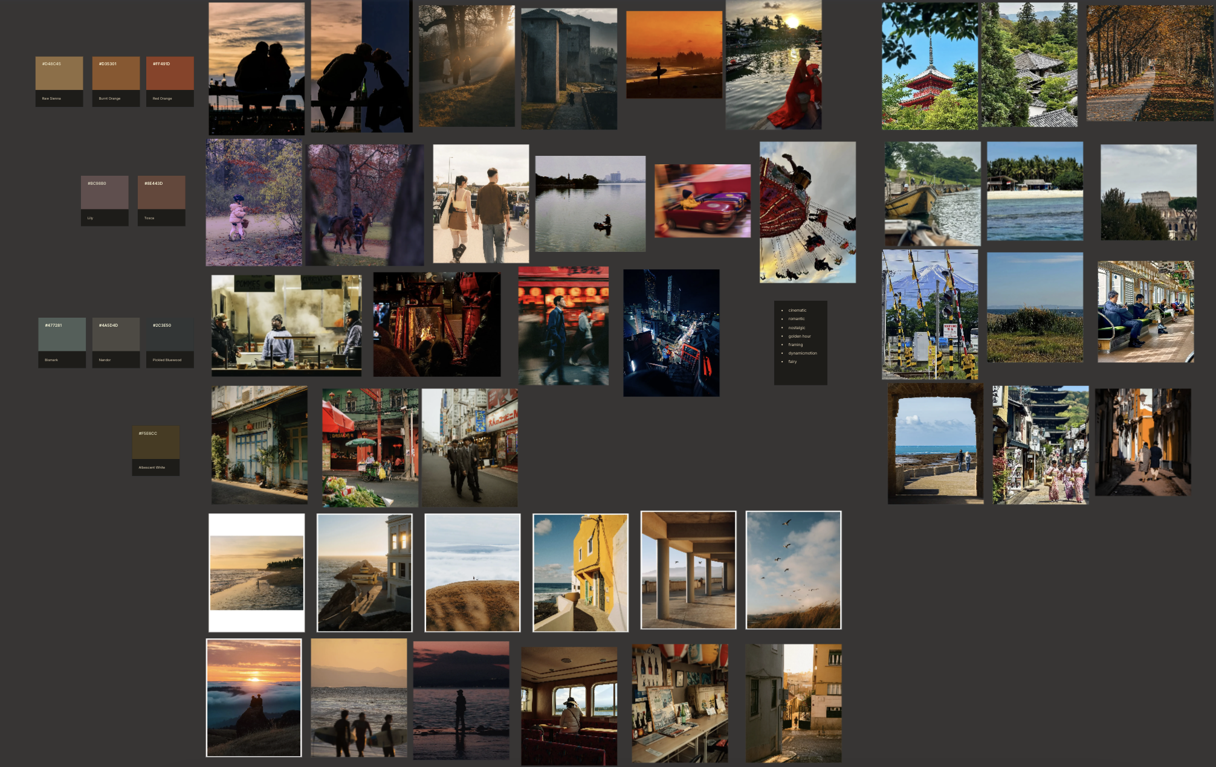Open the man walking past red lanterns photo
Screen dimensions: 1216x767
[x=563, y=326]
